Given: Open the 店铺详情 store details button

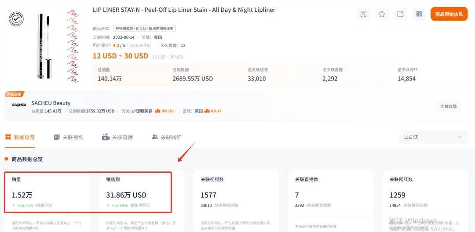Looking at the screenshot, I should (x=449, y=106).
